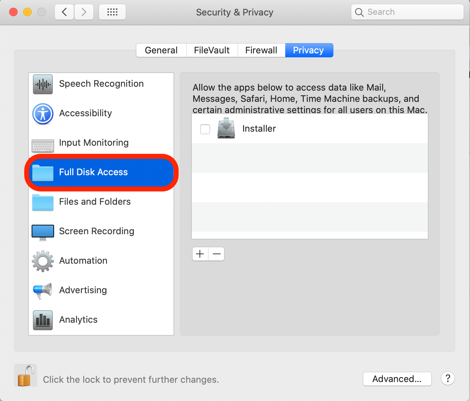This screenshot has width=470, height=401.
Task: Open the Automation privacy settings
Action: click(83, 261)
